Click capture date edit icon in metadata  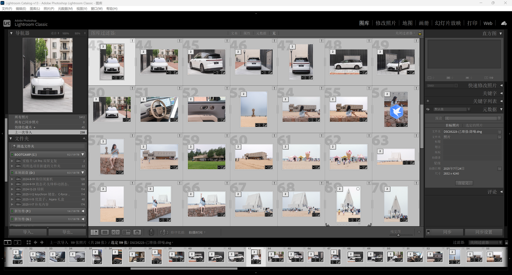pos(500,168)
